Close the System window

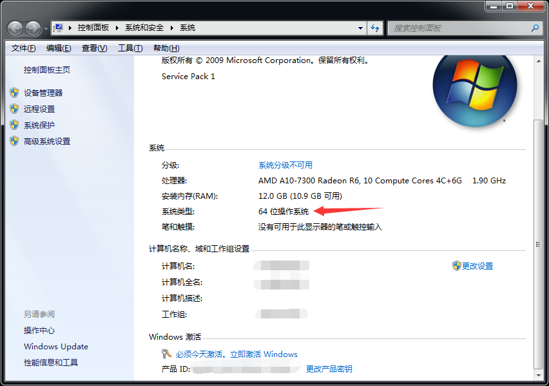[531, 6]
